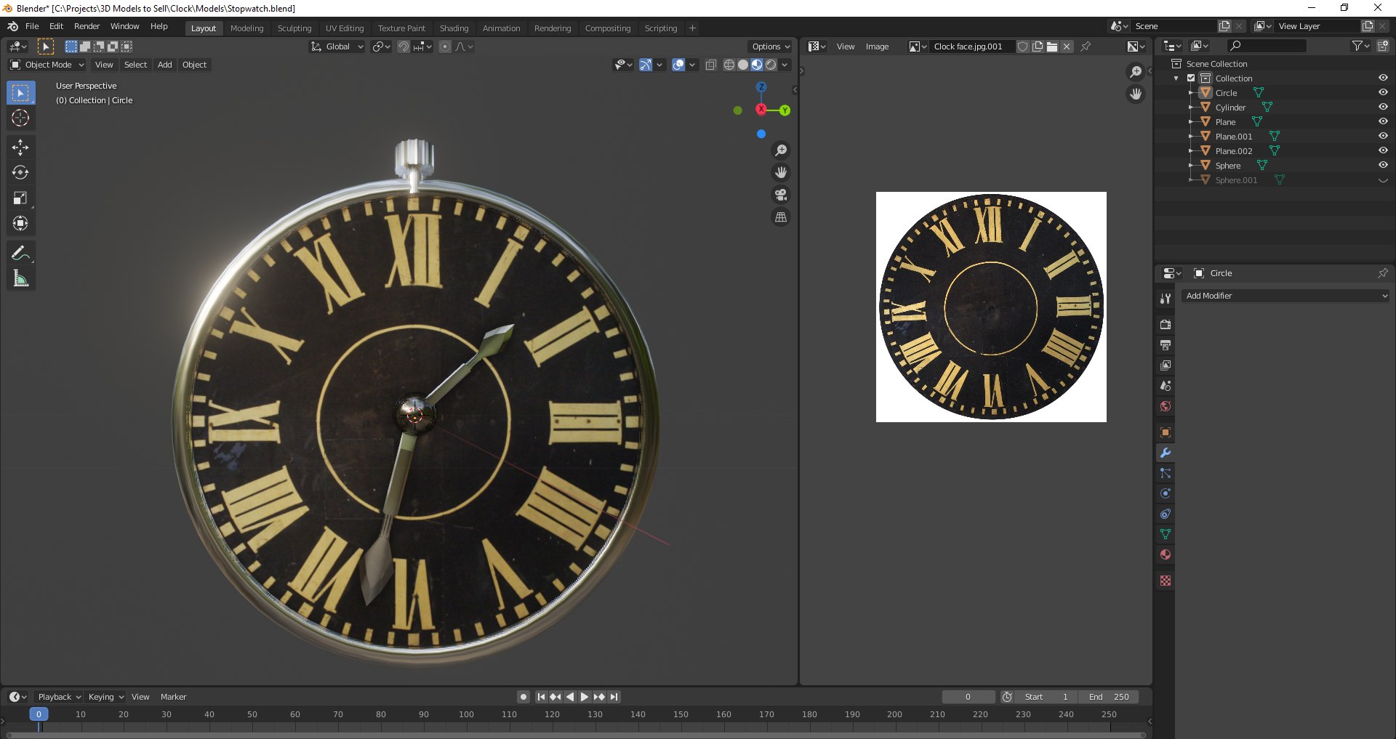Viewport: 1396px width, 739px height.
Task: Activate the Scale tool
Action: pos(20,198)
